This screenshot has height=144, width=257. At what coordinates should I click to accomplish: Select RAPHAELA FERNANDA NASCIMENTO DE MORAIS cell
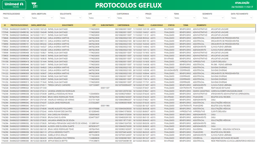coord(67,123)
